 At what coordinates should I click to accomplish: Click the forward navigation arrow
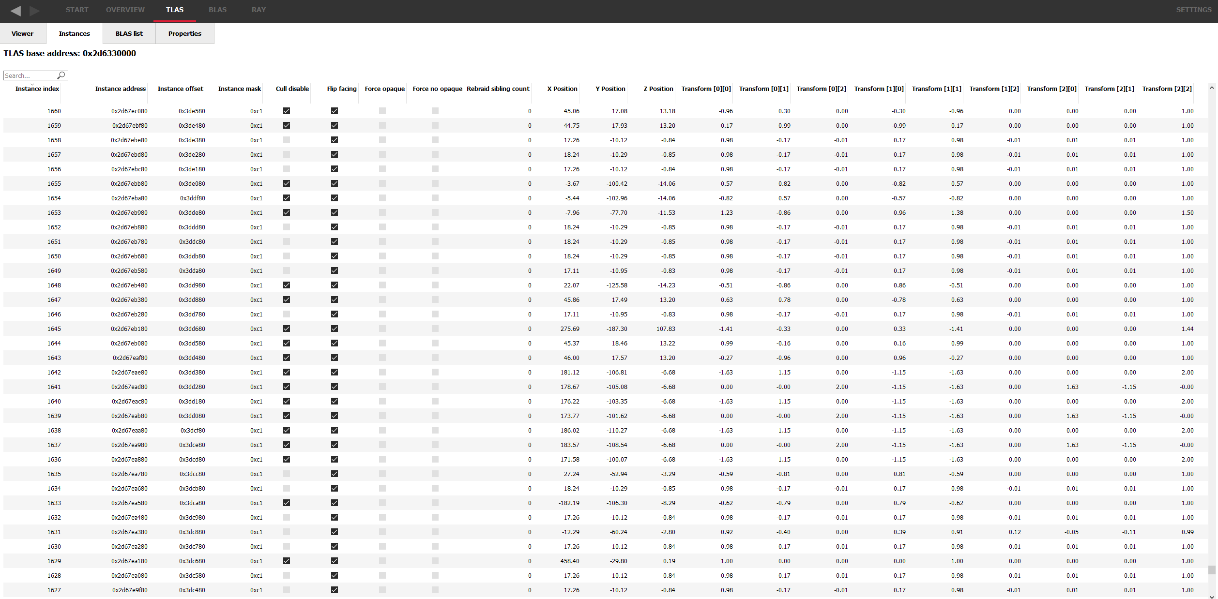[34, 10]
